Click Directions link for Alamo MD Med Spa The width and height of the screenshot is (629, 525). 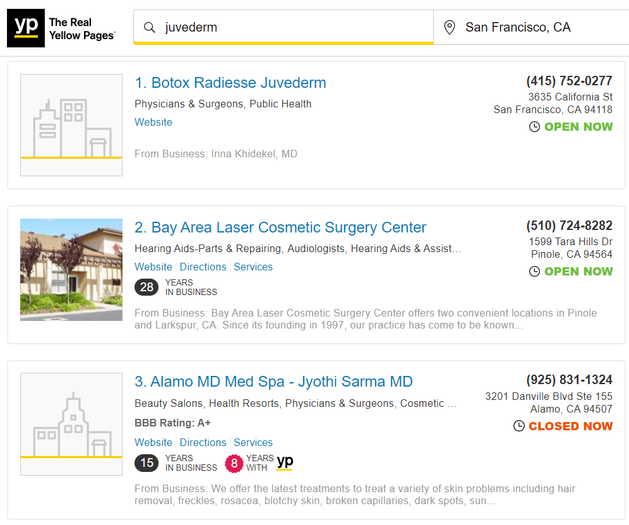[x=203, y=442]
